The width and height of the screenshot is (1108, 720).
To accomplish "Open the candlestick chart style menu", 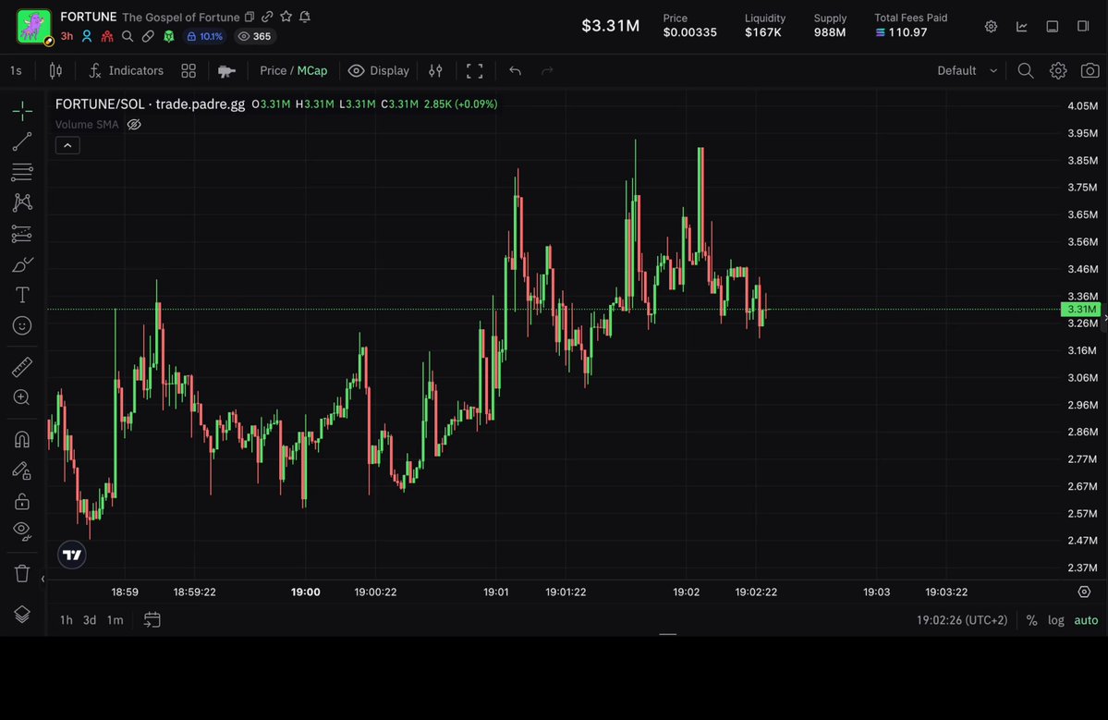I will coord(55,70).
